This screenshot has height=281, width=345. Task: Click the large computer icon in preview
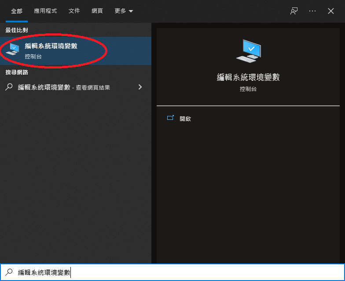[249, 51]
